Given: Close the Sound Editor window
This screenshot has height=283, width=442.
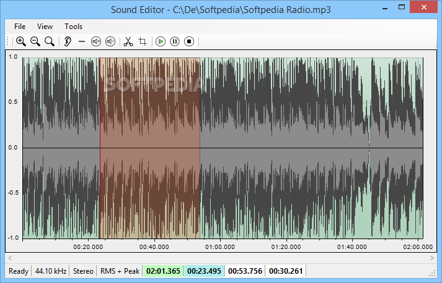Looking at the screenshot, I should [x=423, y=7].
